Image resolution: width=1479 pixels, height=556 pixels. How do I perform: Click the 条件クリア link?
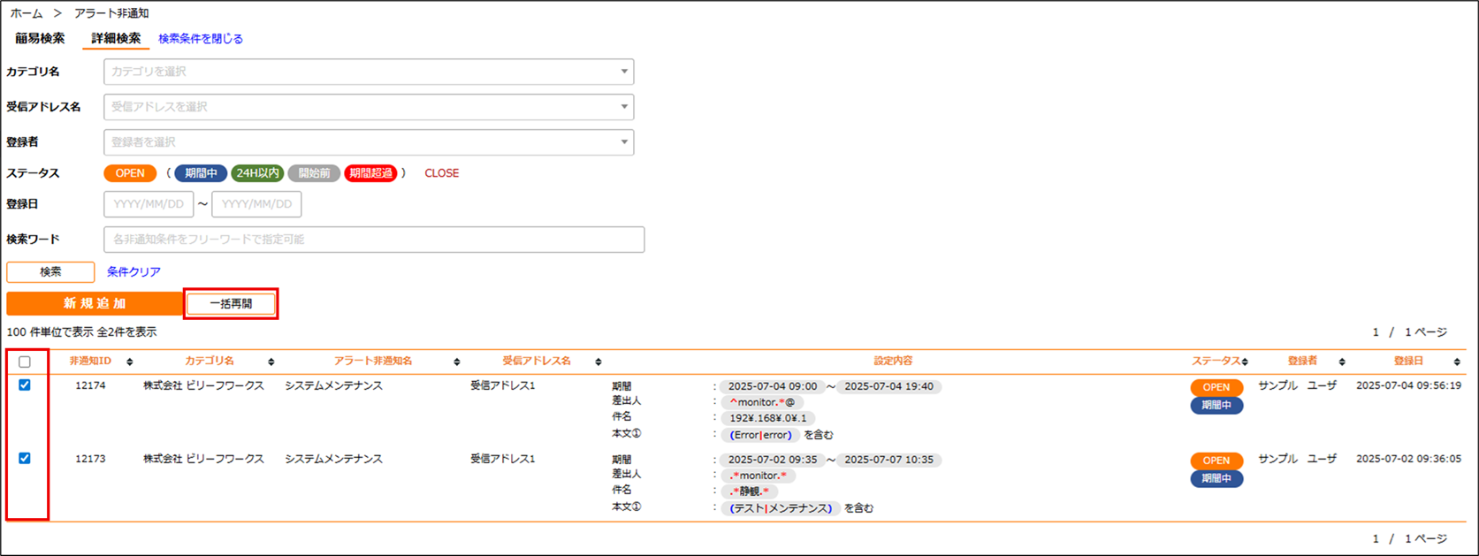coord(133,272)
